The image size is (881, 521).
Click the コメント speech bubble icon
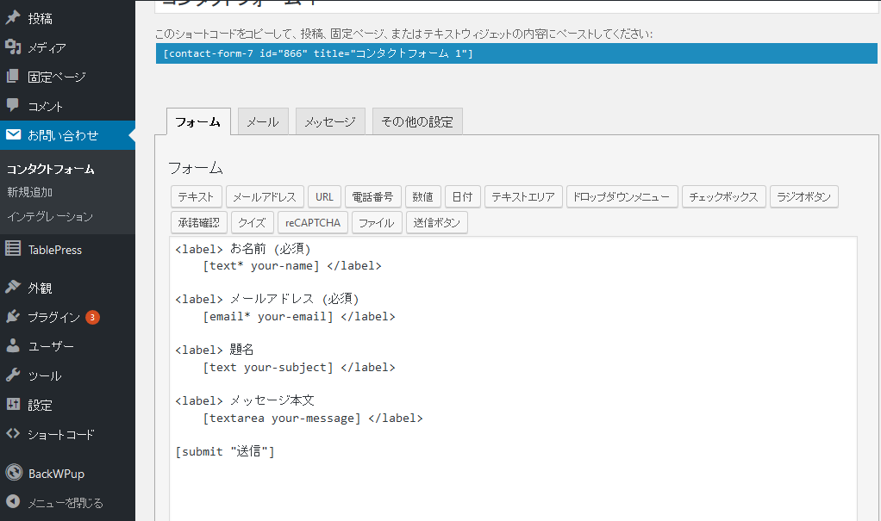(x=13, y=106)
